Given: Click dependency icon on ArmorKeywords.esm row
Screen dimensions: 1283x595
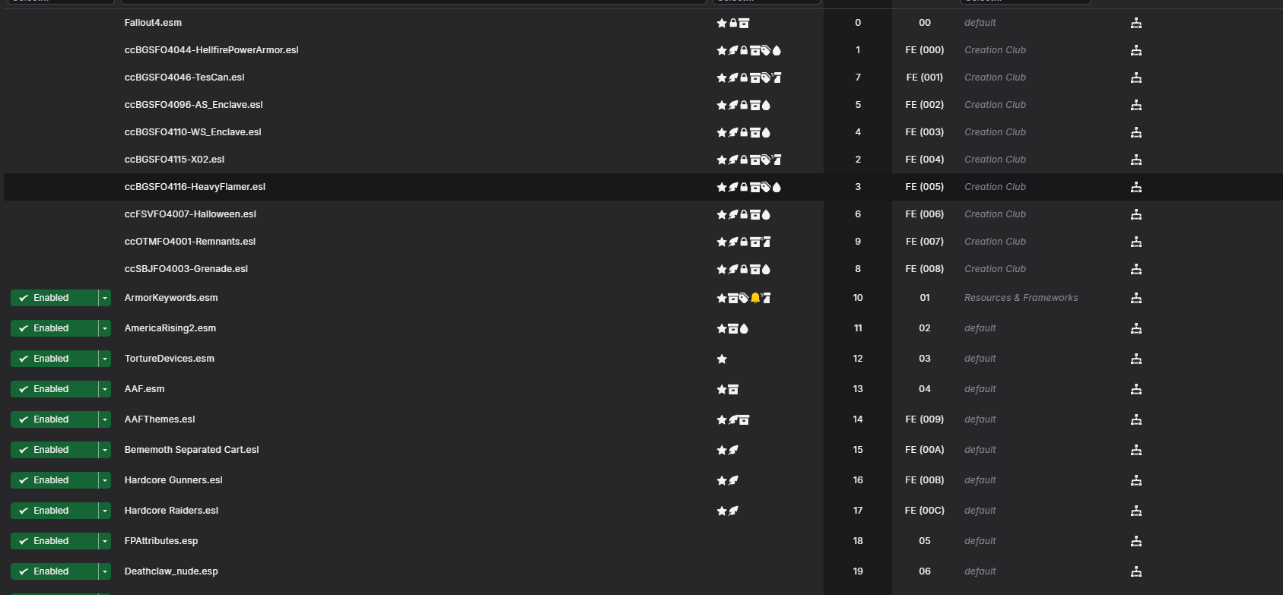Looking at the screenshot, I should coord(1135,298).
